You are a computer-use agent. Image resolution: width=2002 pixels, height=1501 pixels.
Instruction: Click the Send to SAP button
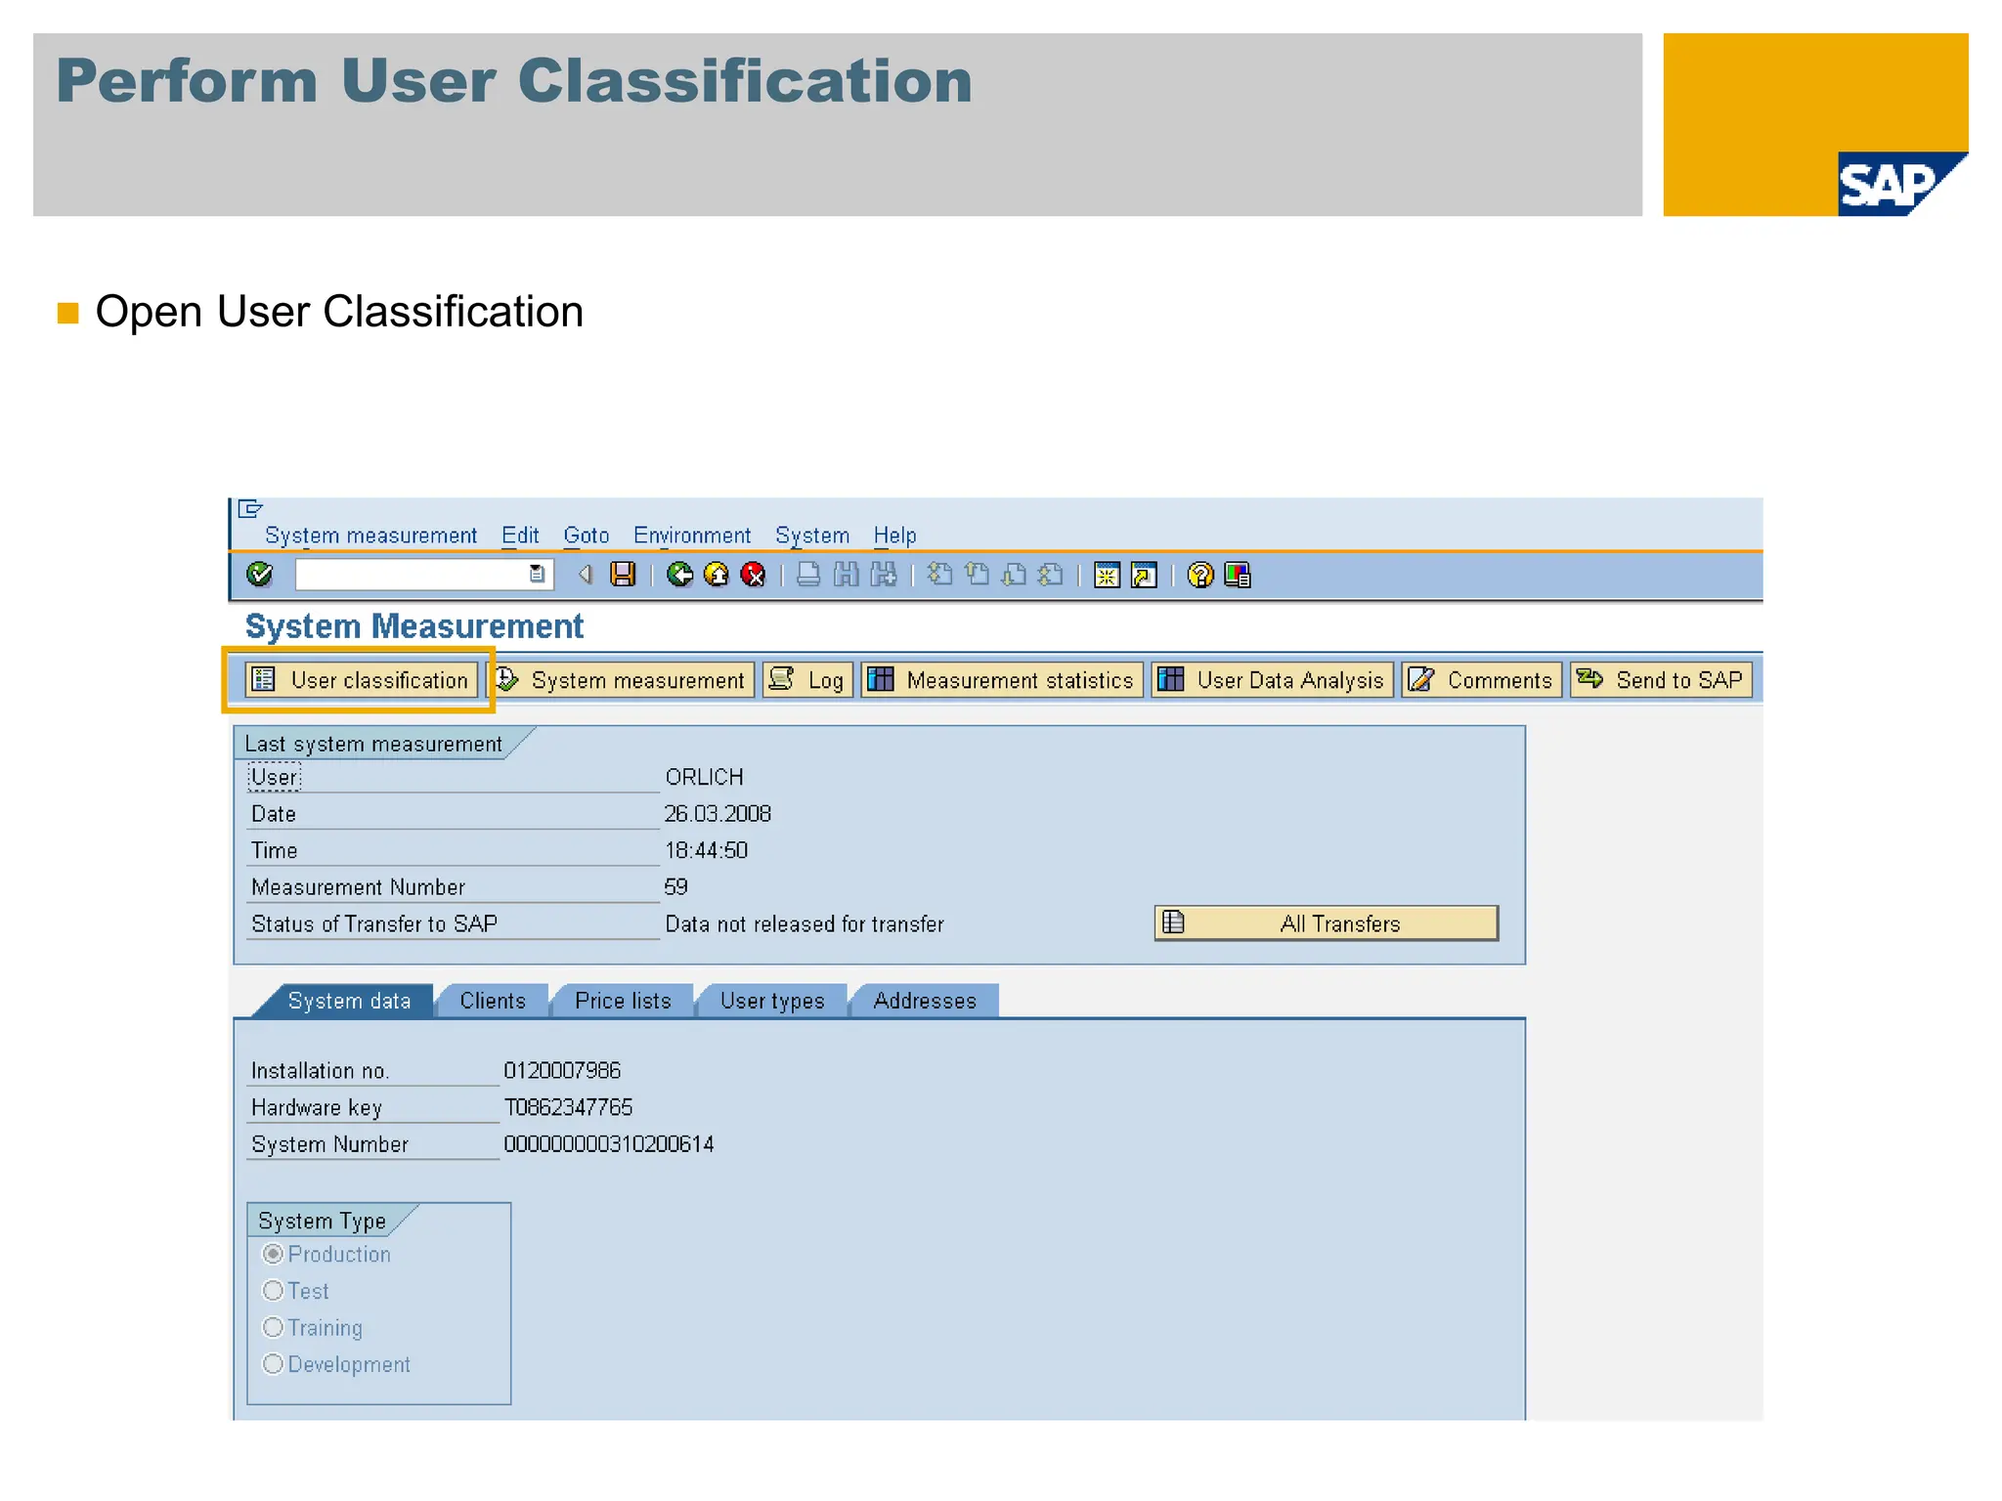(x=1661, y=680)
